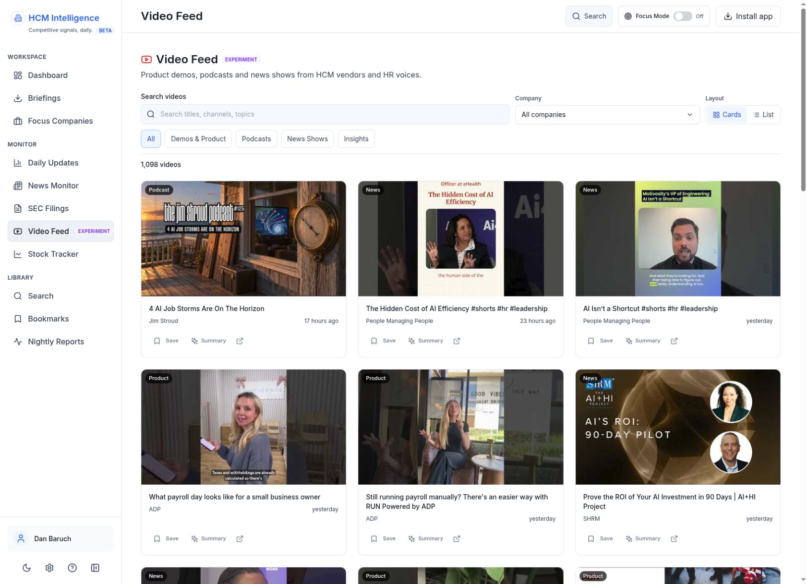This screenshot has height=584, width=807.
Task: Open the help question-mark icon
Action: (x=72, y=568)
